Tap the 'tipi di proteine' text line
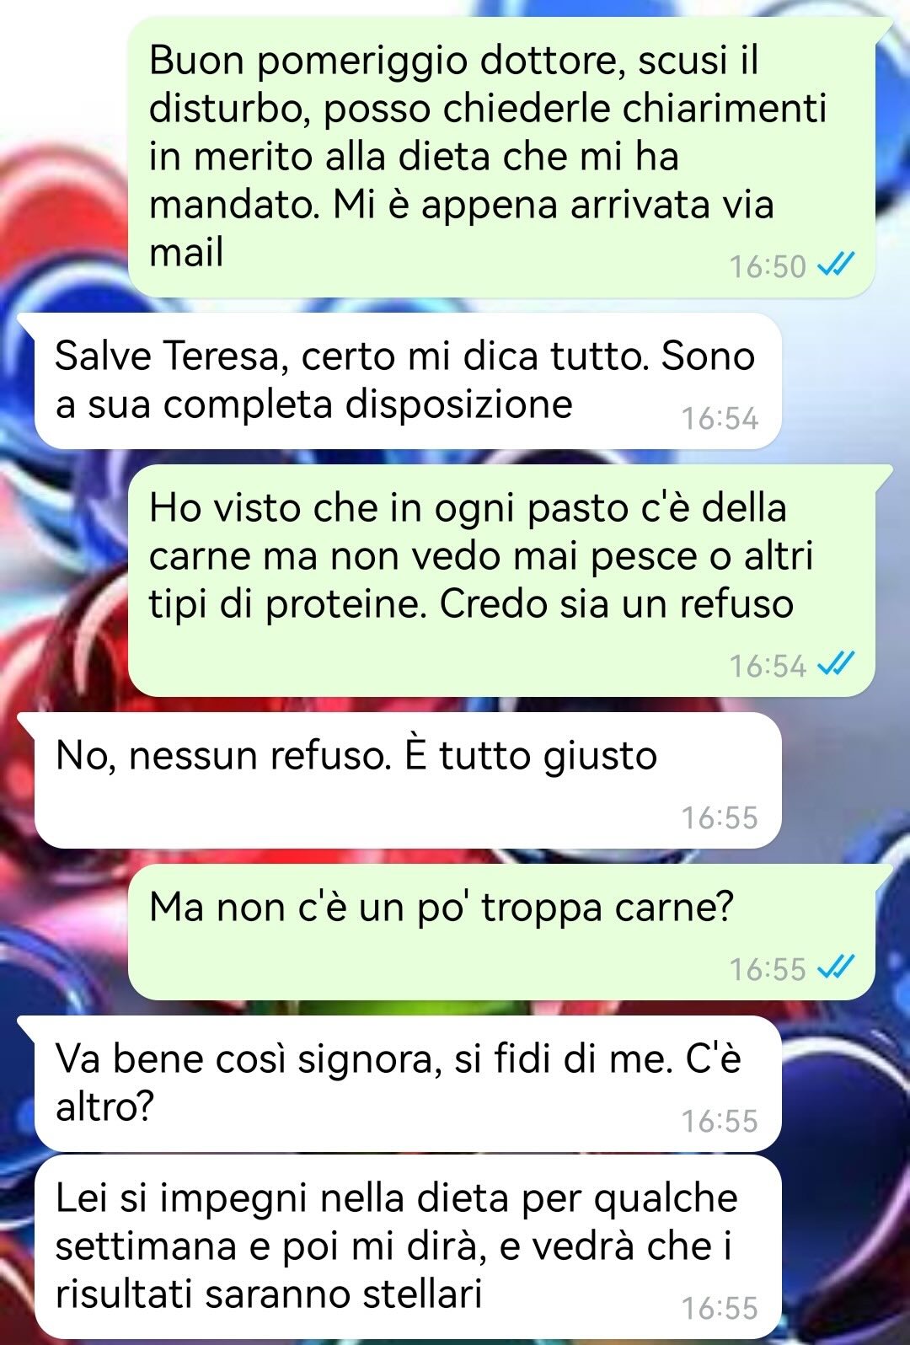 pyautogui.click(x=471, y=603)
